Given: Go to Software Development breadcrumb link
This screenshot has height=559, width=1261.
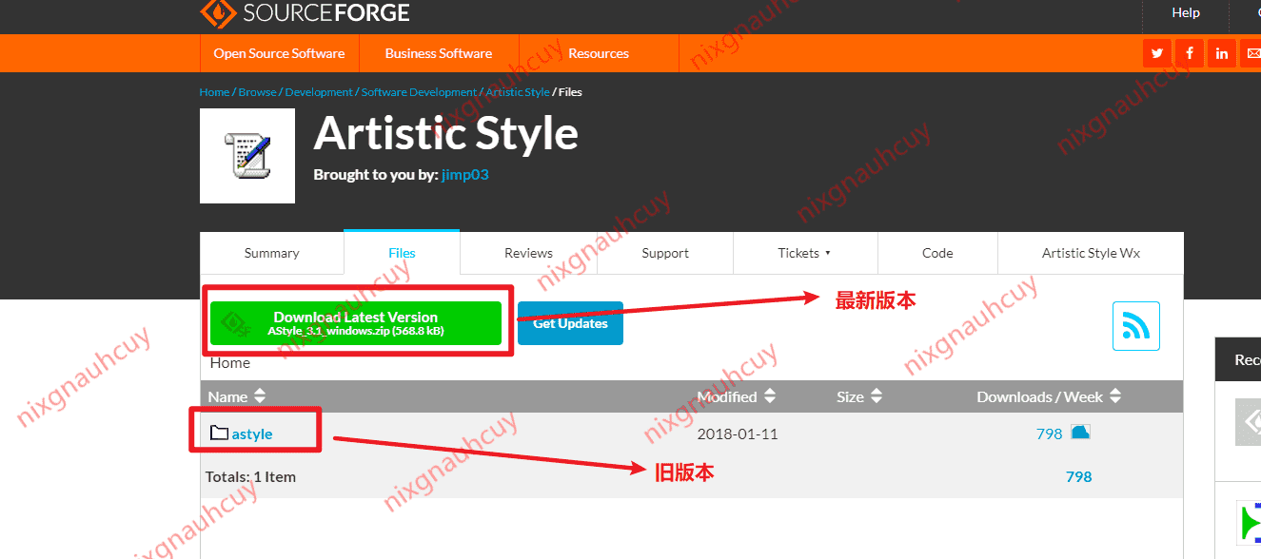Looking at the screenshot, I should click(x=419, y=92).
